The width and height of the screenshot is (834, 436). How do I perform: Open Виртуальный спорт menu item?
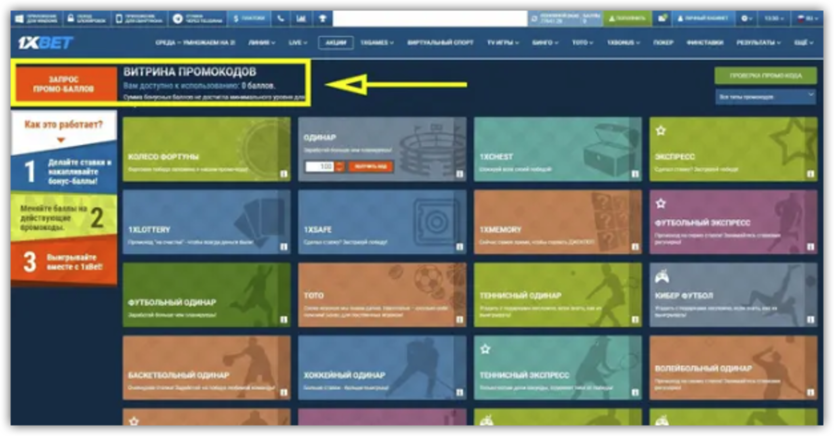coord(440,42)
